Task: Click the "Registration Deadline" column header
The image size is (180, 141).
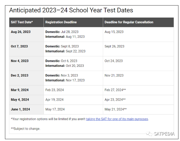Action: (x=61, y=22)
